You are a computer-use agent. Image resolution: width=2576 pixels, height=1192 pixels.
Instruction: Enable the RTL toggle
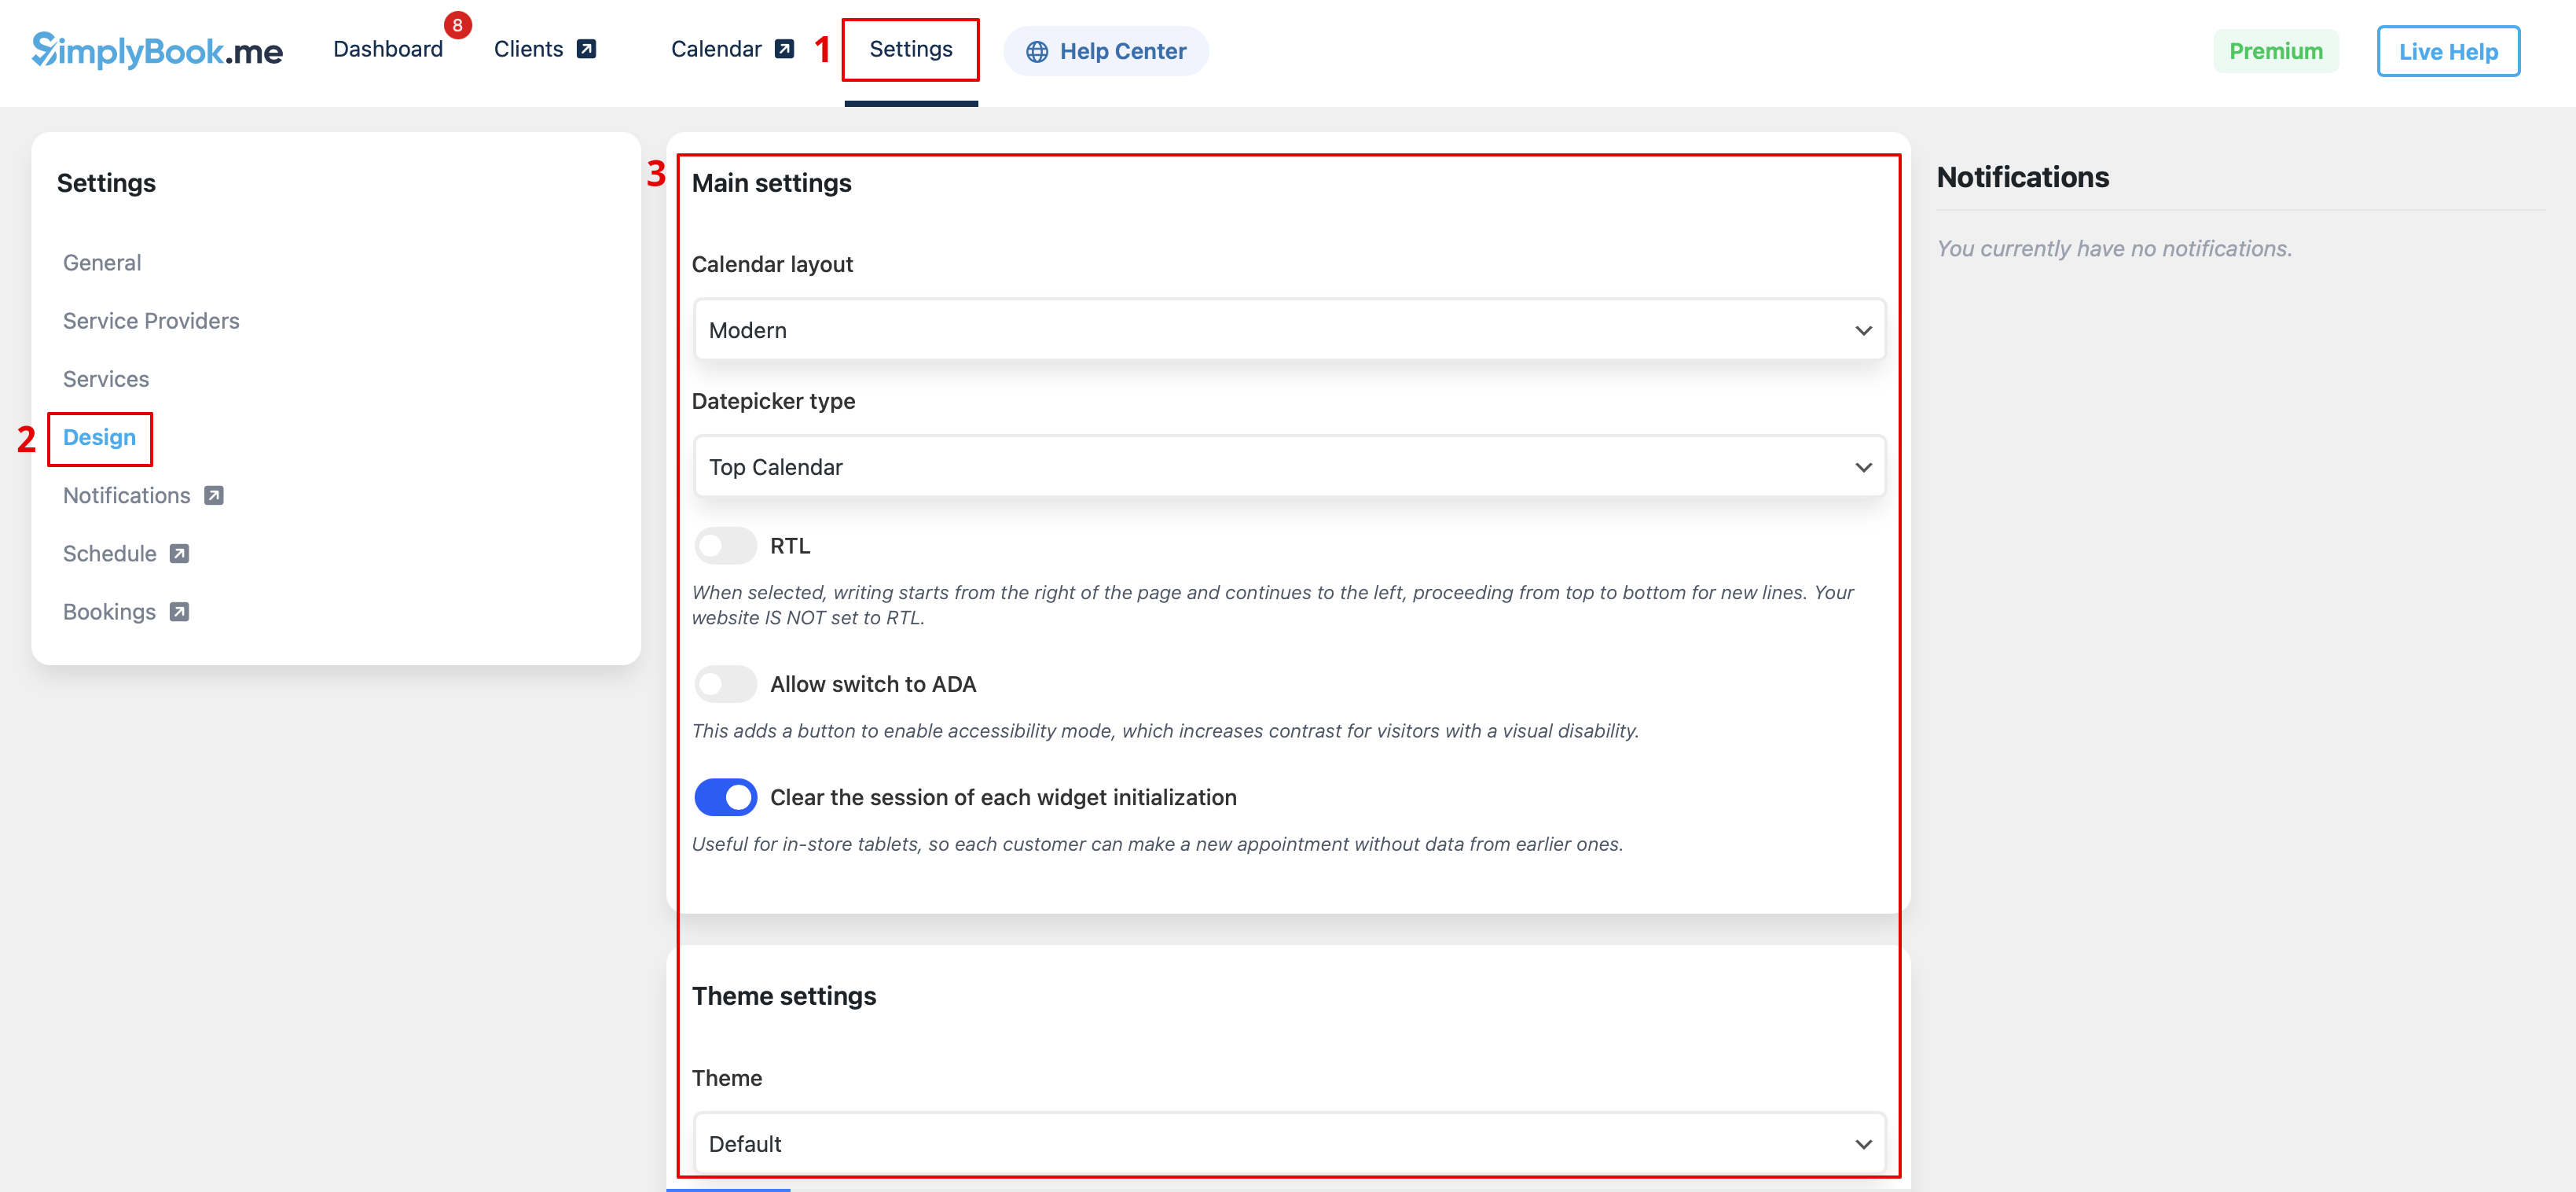coord(725,546)
